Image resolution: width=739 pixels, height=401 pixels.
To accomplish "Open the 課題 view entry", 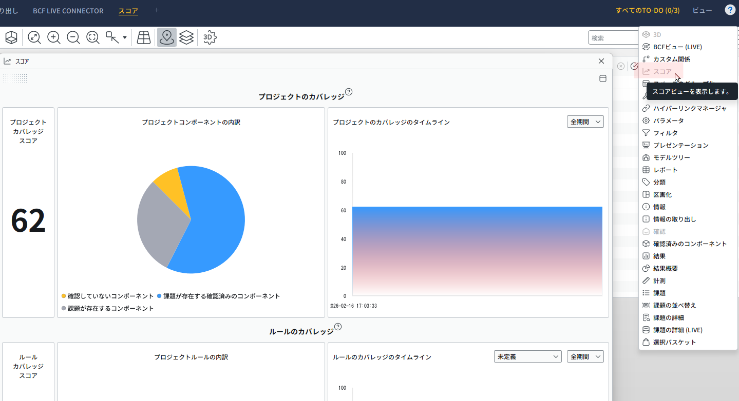I will 688,293.
